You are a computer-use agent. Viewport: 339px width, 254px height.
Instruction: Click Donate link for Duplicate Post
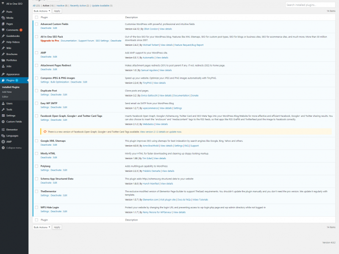195,96
